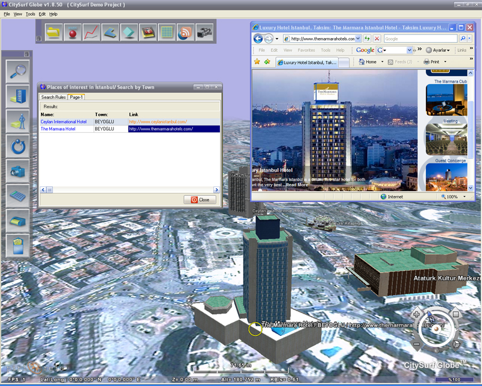Screen dimensions: 482x386
Task: Click the Print button in browser
Action: 431,62
